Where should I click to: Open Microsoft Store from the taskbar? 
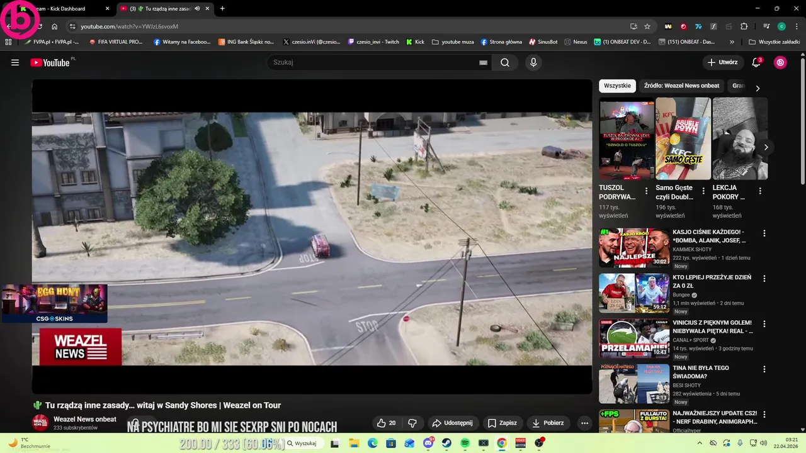(391, 443)
